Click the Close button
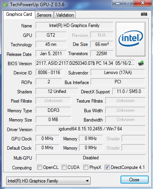The width and height of the screenshot is (153, 189). 134,180
